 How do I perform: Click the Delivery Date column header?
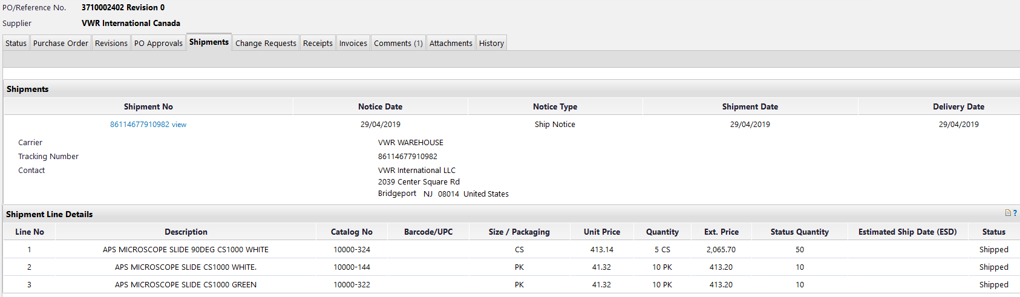[x=958, y=106]
